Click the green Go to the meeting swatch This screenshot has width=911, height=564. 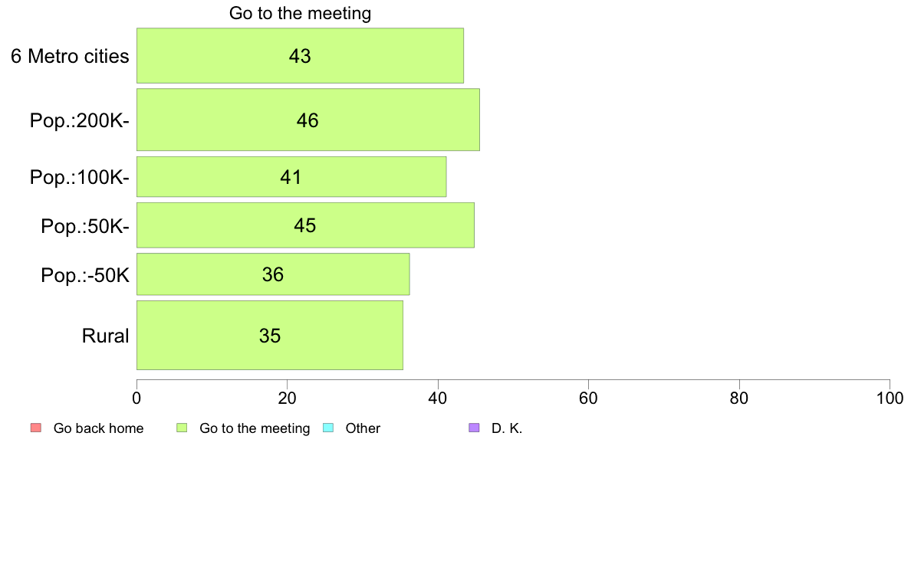pos(182,428)
